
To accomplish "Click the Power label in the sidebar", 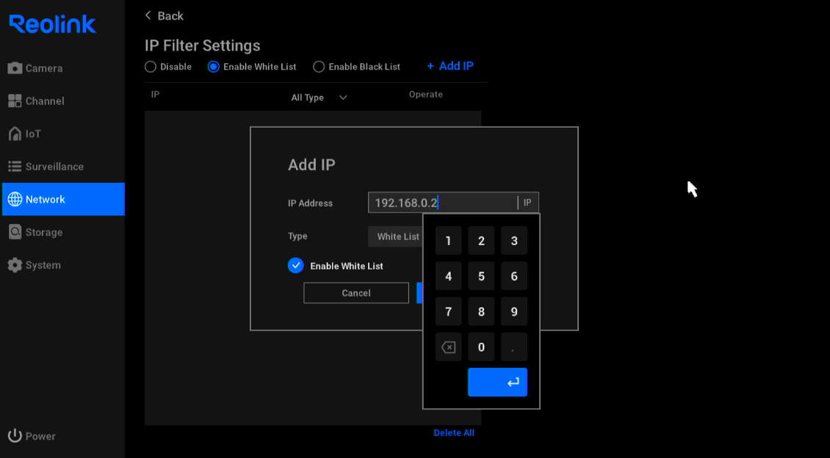I will pyautogui.click(x=40, y=436).
